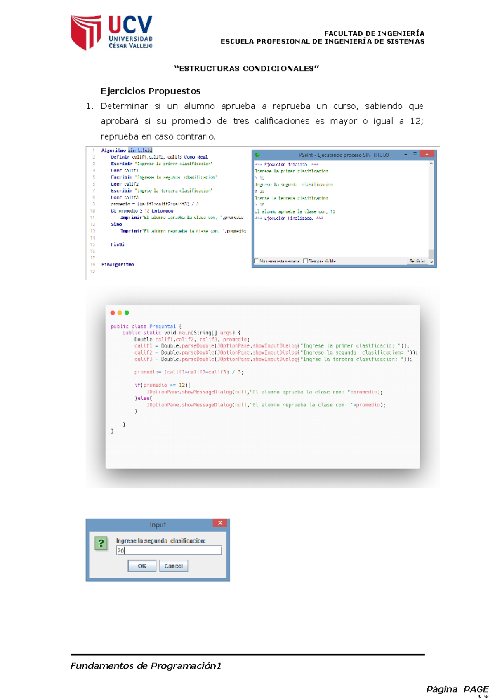495x700 pixels.
Task: Click the green PSeInt icon in the title bar
Action: coord(257,155)
